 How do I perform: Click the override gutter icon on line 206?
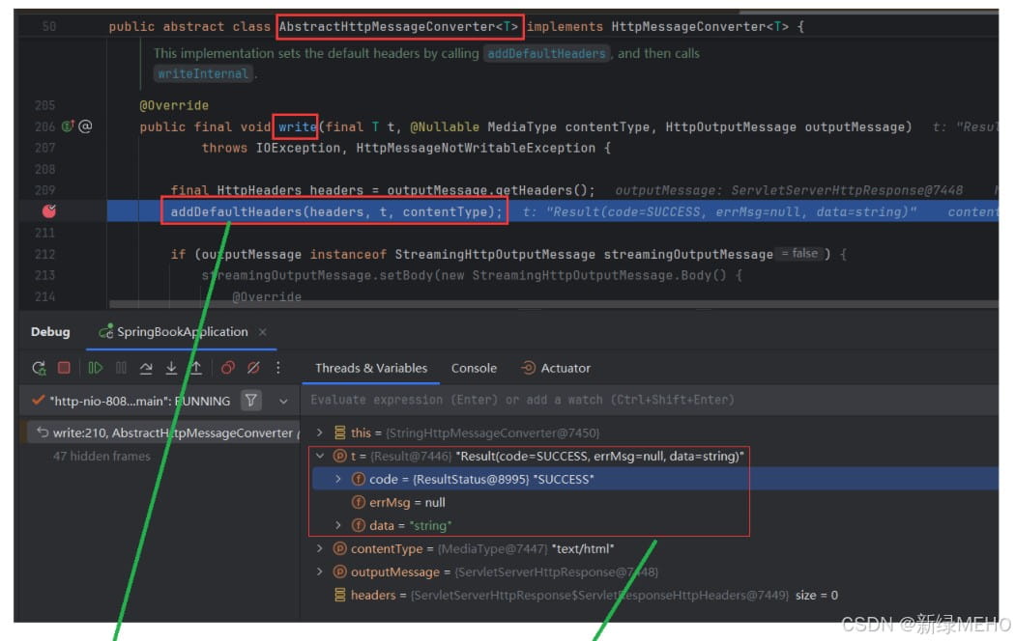68,126
